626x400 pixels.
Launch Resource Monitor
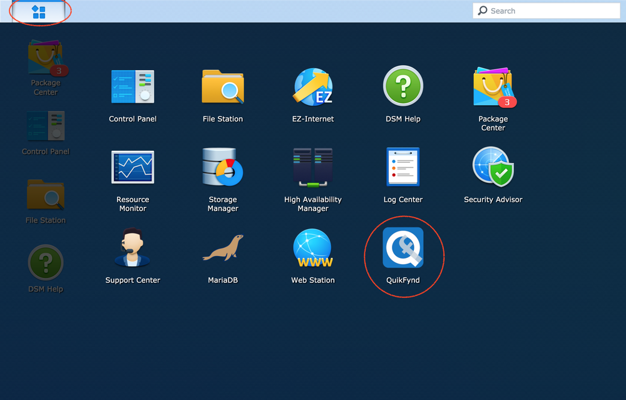click(x=133, y=180)
